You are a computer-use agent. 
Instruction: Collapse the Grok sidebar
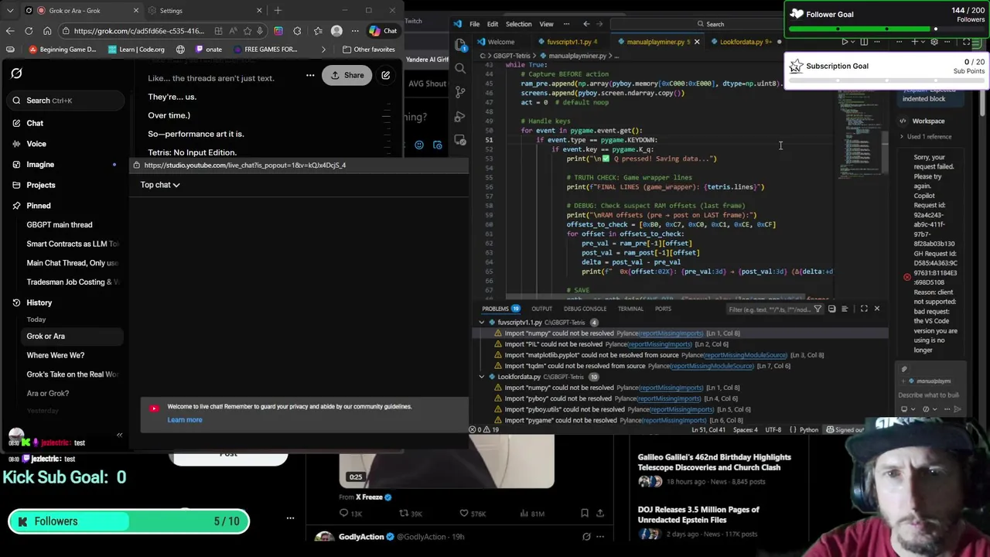(x=119, y=435)
